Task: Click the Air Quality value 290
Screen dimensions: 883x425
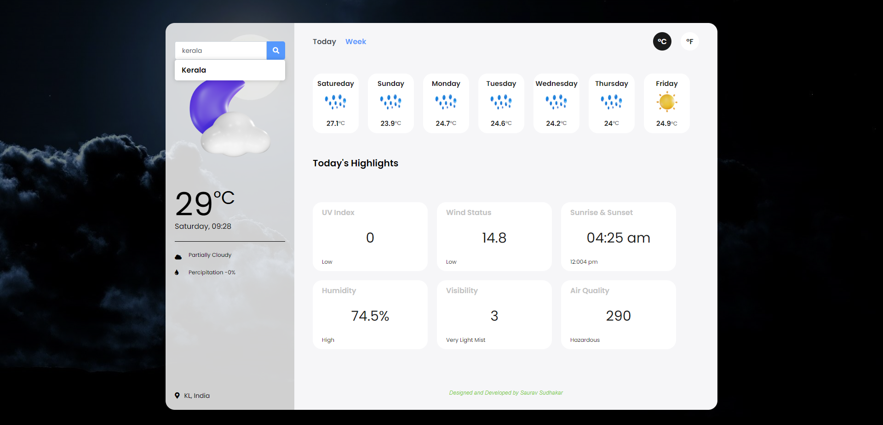Action: (x=619, y=316)
